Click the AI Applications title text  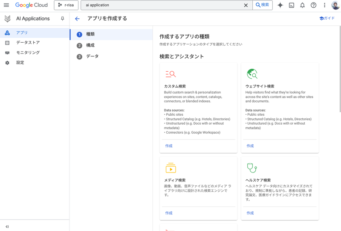(33, 19)
